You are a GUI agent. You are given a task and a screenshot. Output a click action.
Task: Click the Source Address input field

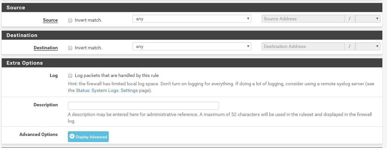coord(303,19)
